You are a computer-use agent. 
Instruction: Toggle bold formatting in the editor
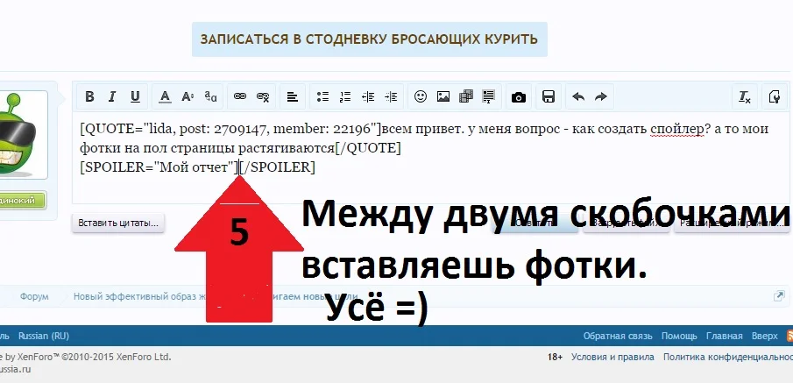(89, 96)
